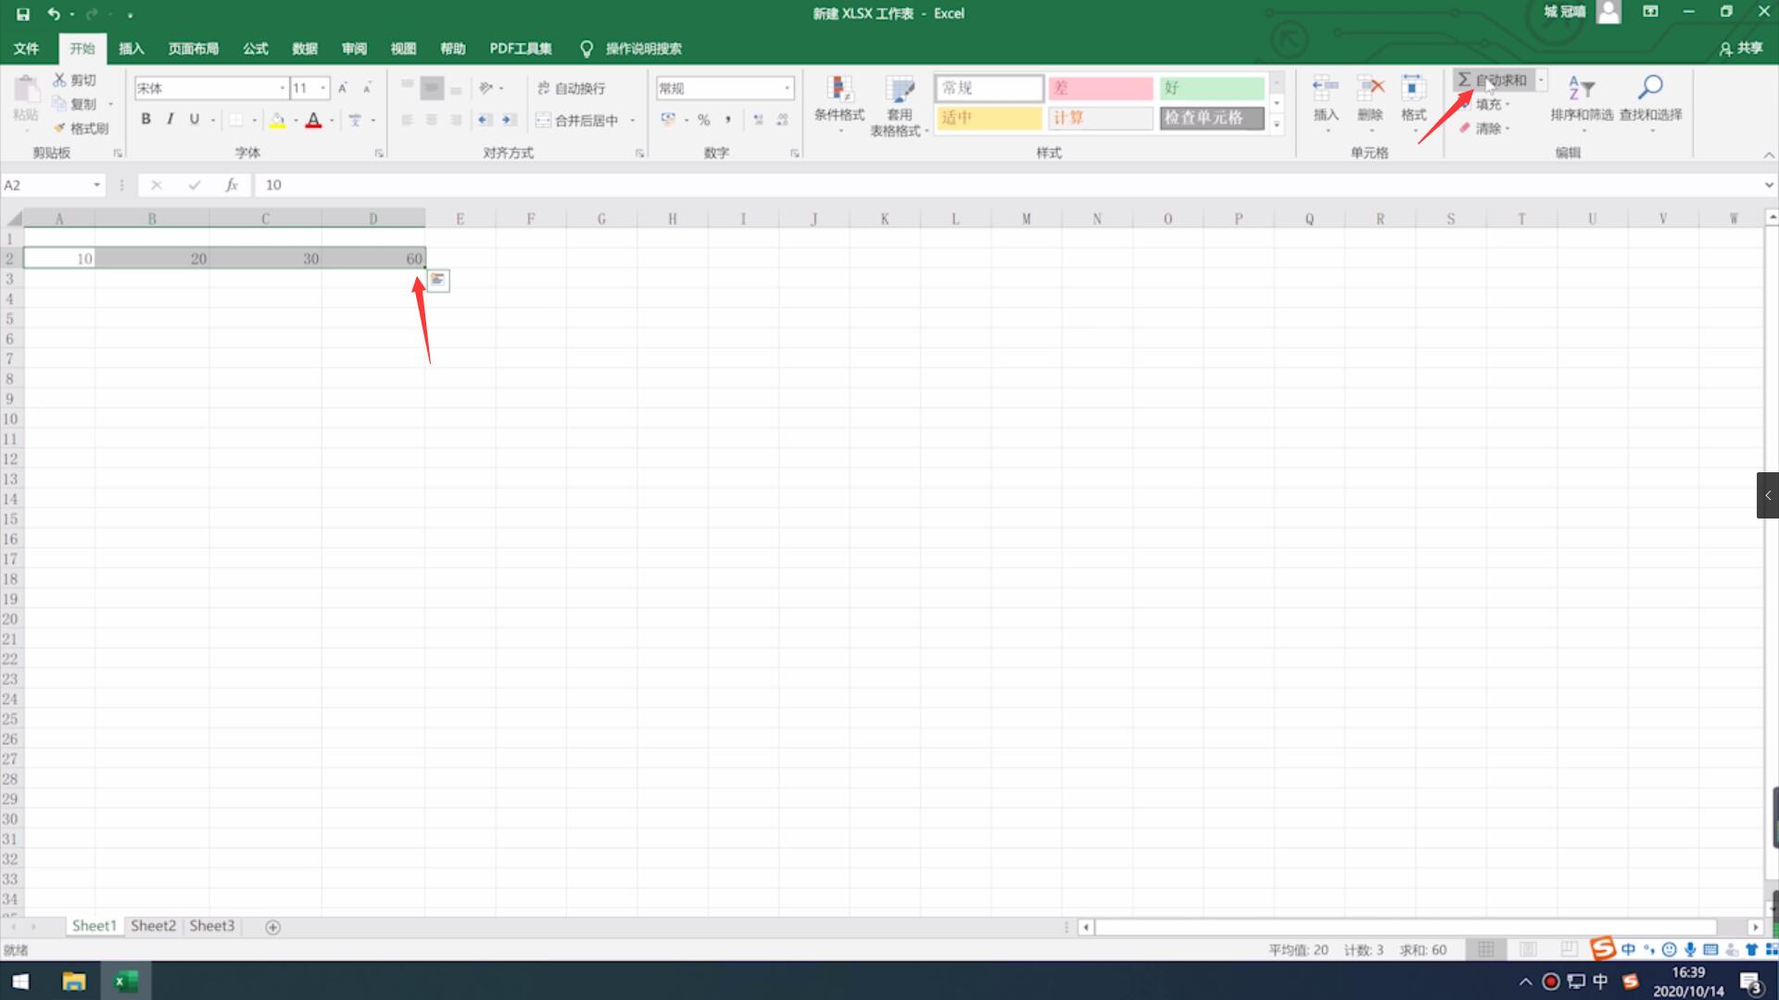Toggle Wrap Text (自动换行)

(571, 88)
